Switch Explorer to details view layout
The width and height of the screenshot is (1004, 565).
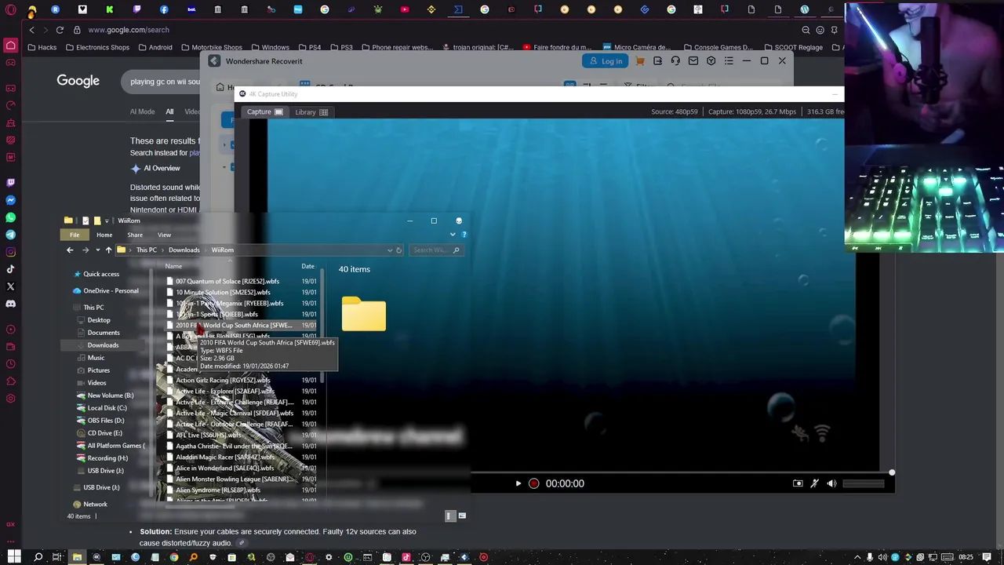click(449, 516)
